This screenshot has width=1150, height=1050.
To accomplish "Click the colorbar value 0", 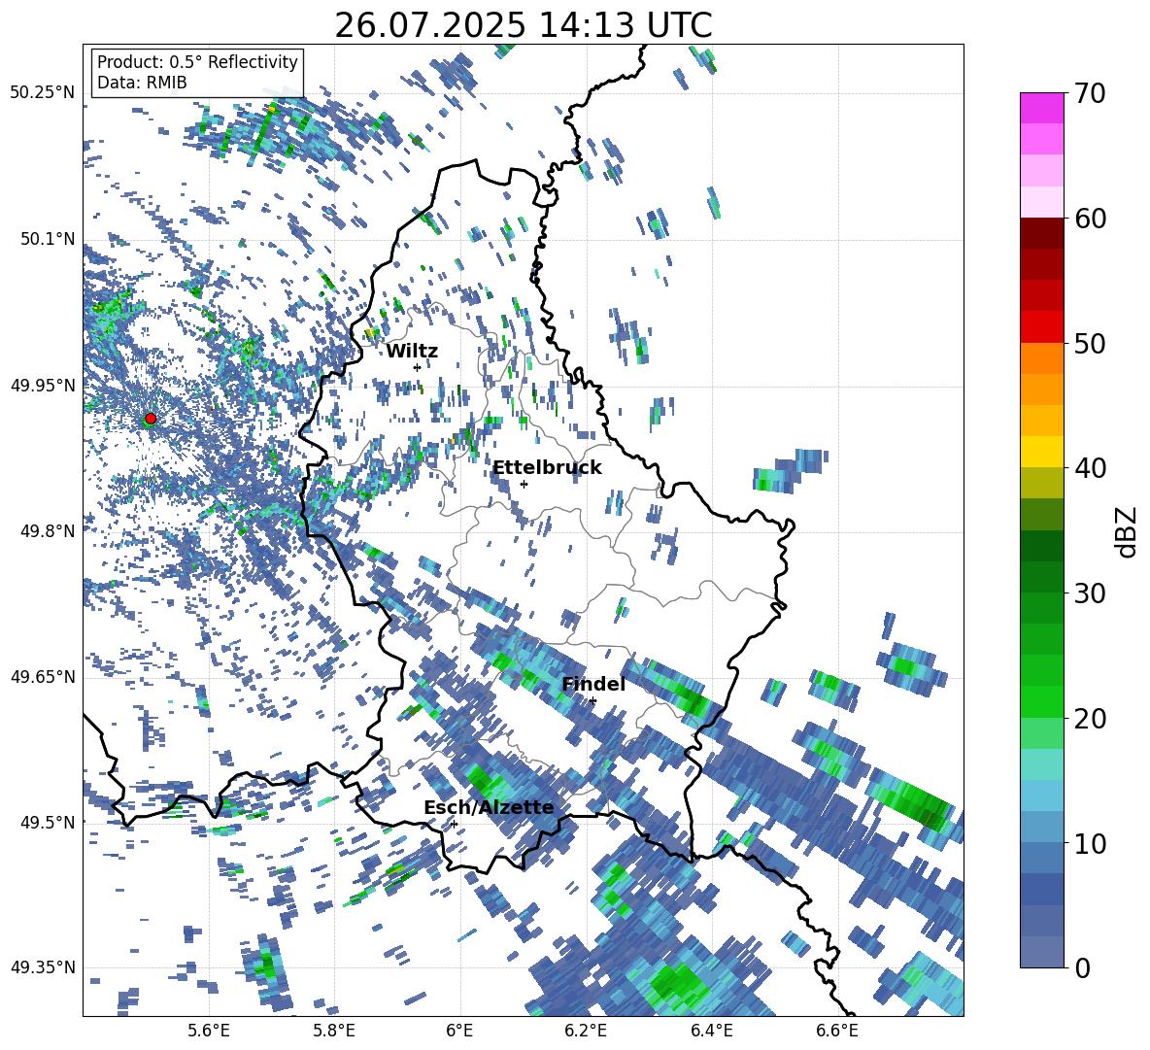I will (1081, 967).
